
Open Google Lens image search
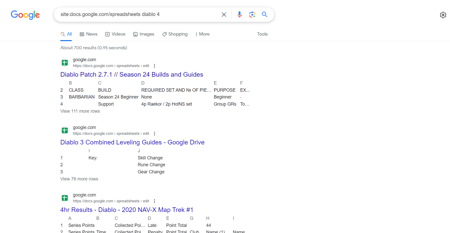[x=252, y=14]
